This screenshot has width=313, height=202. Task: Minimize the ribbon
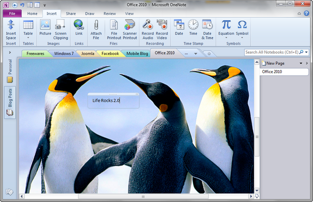299,14
